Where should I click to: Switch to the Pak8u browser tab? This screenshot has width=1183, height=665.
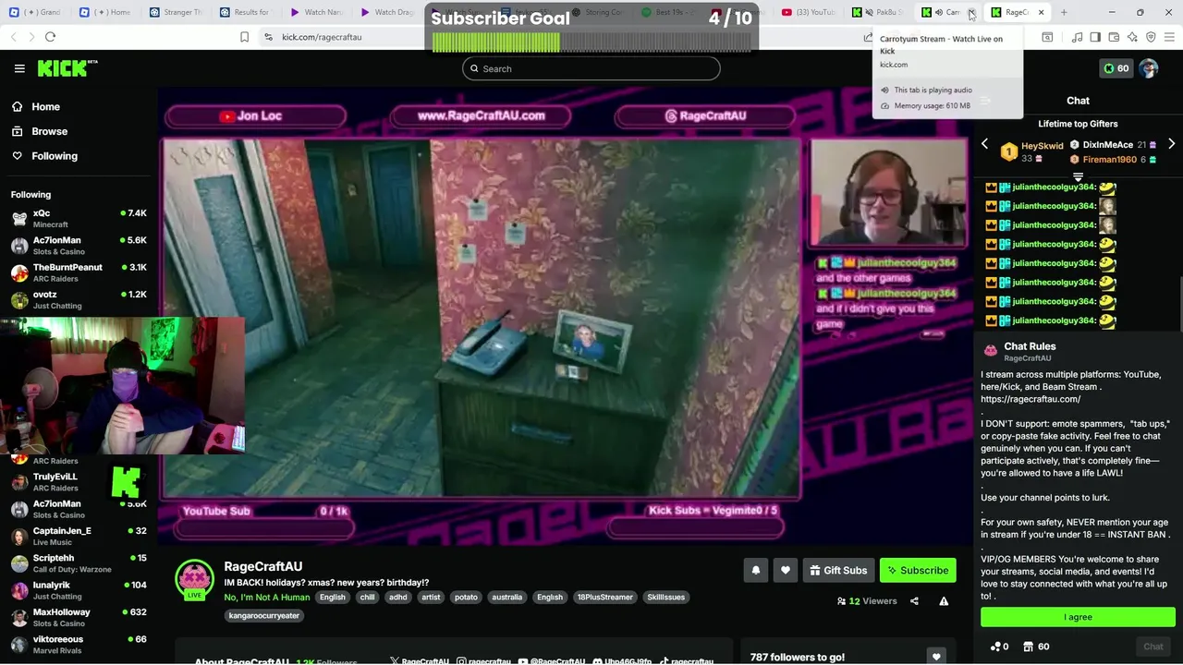click(x=878, y=12)
